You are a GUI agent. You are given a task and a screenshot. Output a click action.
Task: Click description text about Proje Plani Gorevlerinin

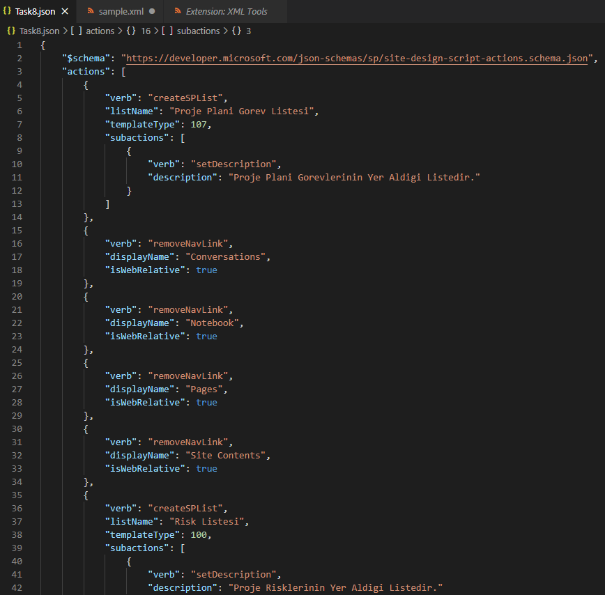(x=354, y=178)
